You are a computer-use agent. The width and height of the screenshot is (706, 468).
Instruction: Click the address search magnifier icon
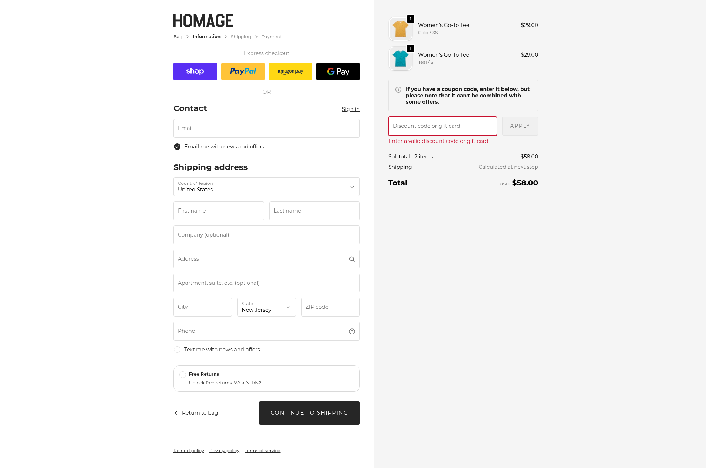(352, 259)
